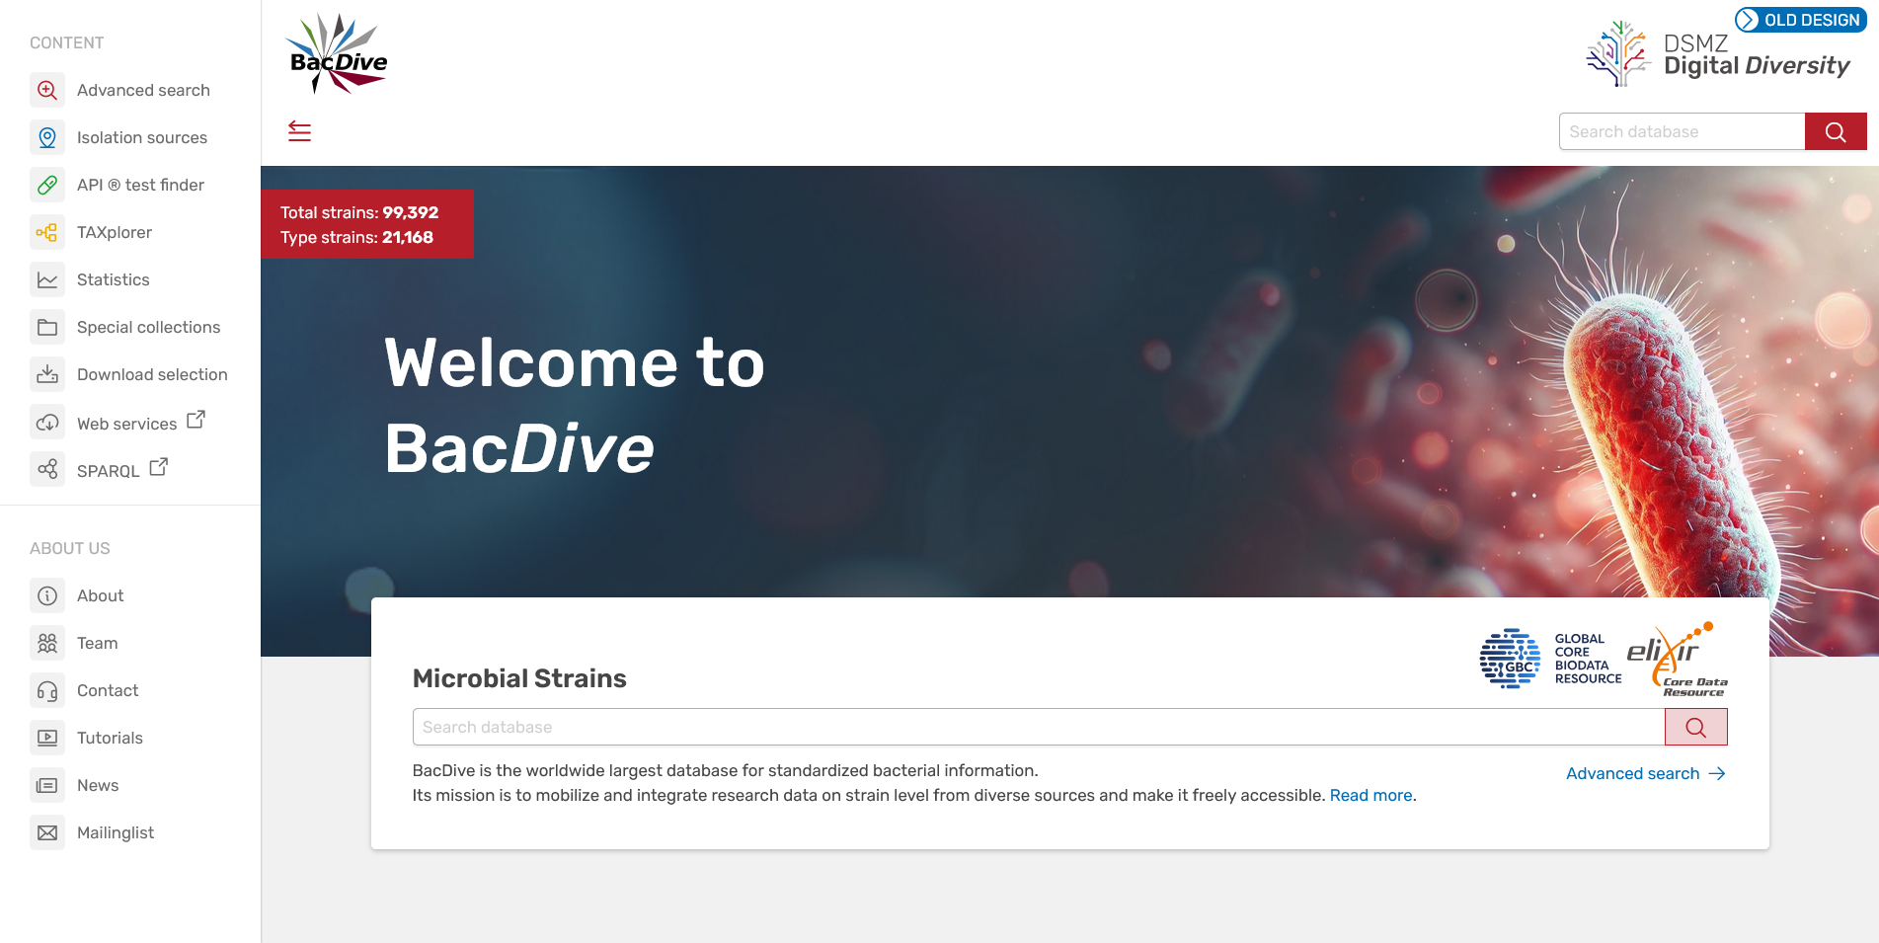
Task: Click the BacDive logo
Action: 337,55
